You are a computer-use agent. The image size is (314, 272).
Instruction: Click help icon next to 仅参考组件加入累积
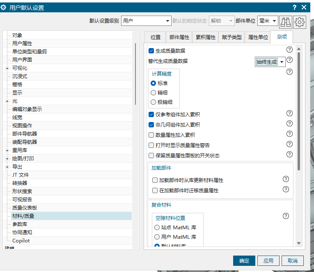[289, 113]
